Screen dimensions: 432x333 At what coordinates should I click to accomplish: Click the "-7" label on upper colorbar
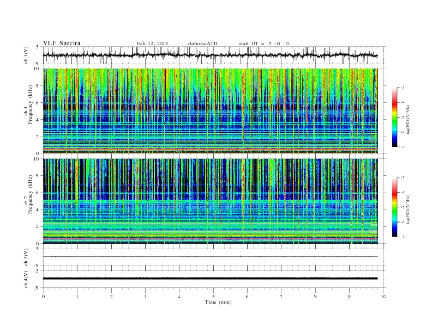tap(403, 147)
